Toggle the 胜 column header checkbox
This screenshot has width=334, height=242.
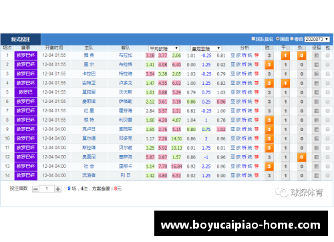(x=271, y=48)
